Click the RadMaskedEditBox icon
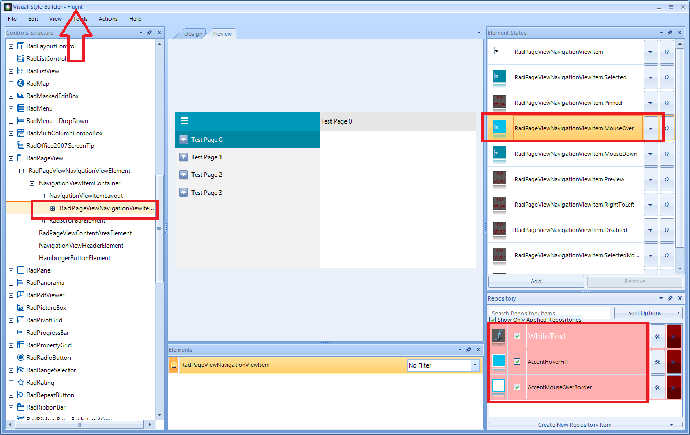Viewport: 690px width, 435px height. click(x=21, y=96)
